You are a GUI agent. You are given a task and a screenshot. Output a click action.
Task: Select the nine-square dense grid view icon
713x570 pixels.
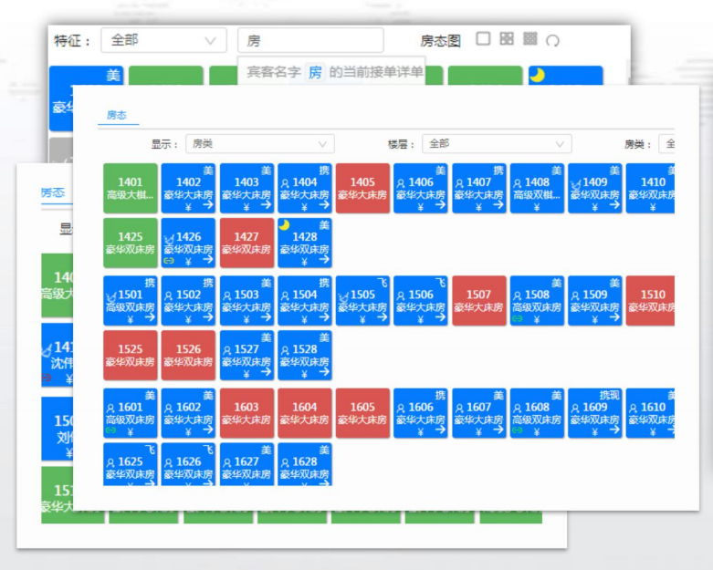pos(530,39)
